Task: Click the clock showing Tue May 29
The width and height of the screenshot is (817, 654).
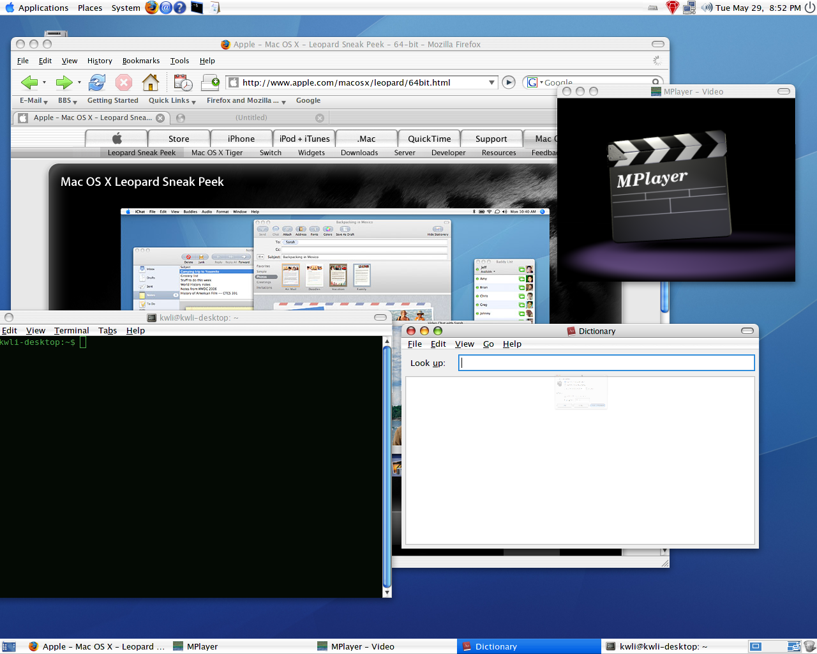Action: coord(758,8)
